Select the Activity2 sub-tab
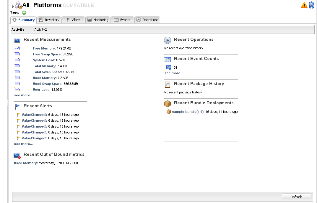 pos(41,29)
